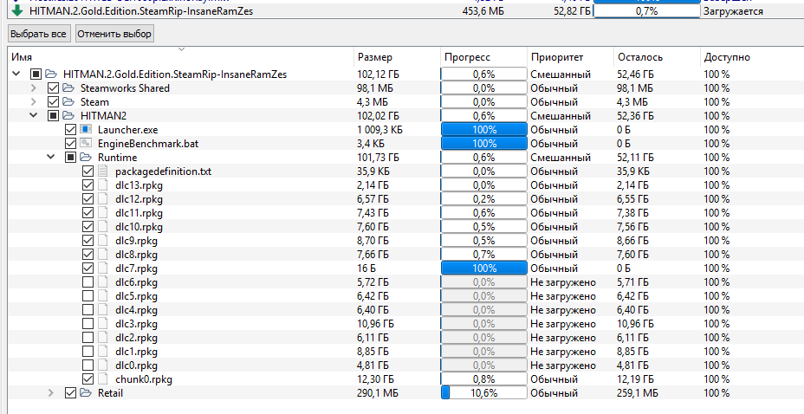The width and height of the screenshot is (804, 414).
Task: Click the file icon of dlc0.rpkg
Action: [x=104, y=365]
